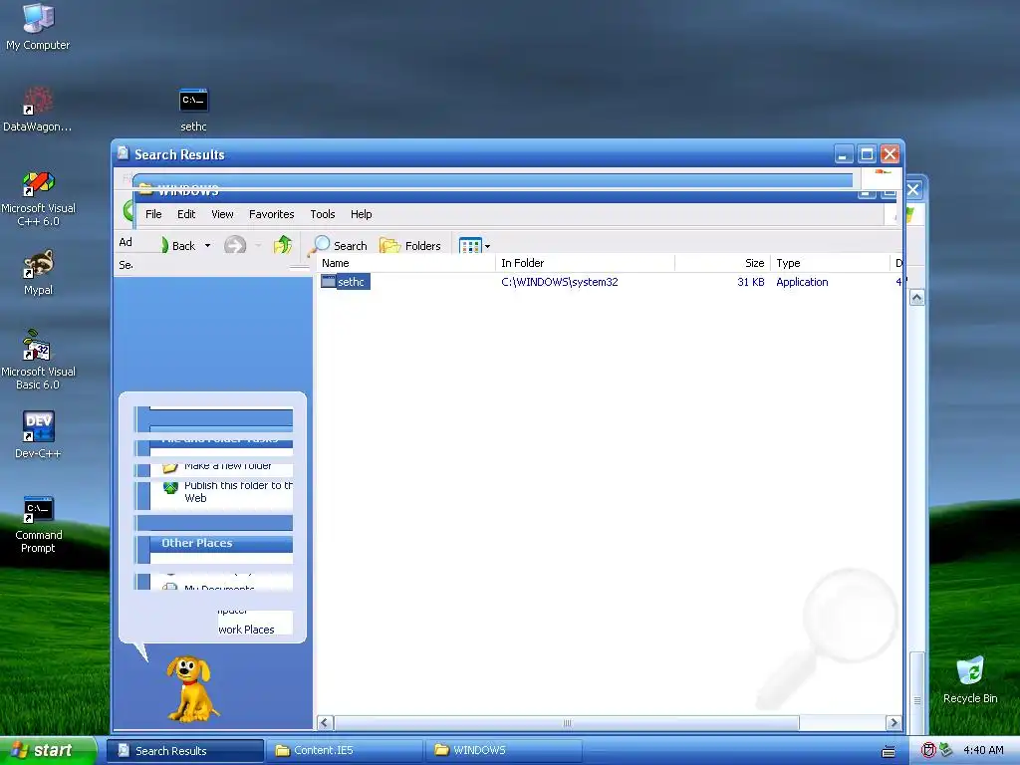Sort results by Size column
Viewport: 1020px width, 765px height.
click(723, 263)
